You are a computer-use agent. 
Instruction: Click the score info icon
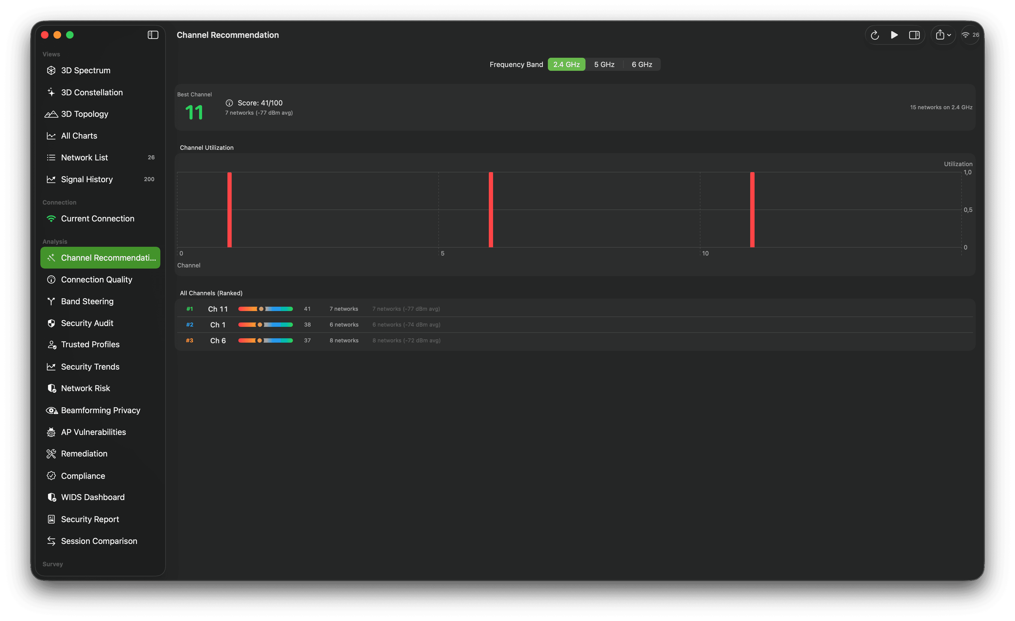229,103
